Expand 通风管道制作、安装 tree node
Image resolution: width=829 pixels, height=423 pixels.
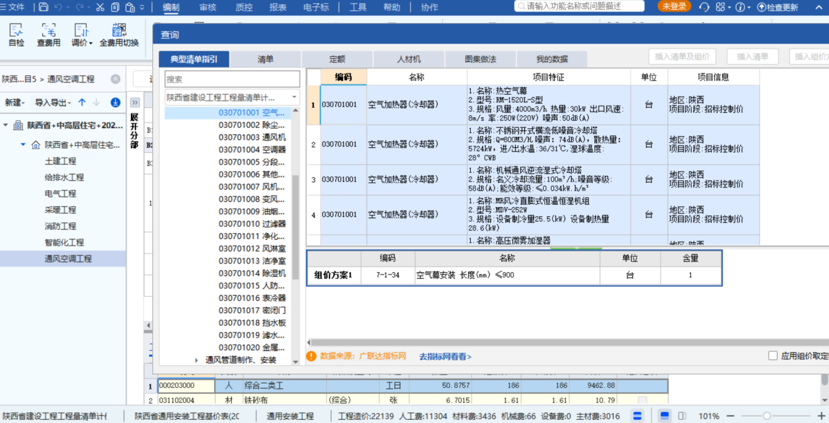pyautogui.click(x=197, y=360)
